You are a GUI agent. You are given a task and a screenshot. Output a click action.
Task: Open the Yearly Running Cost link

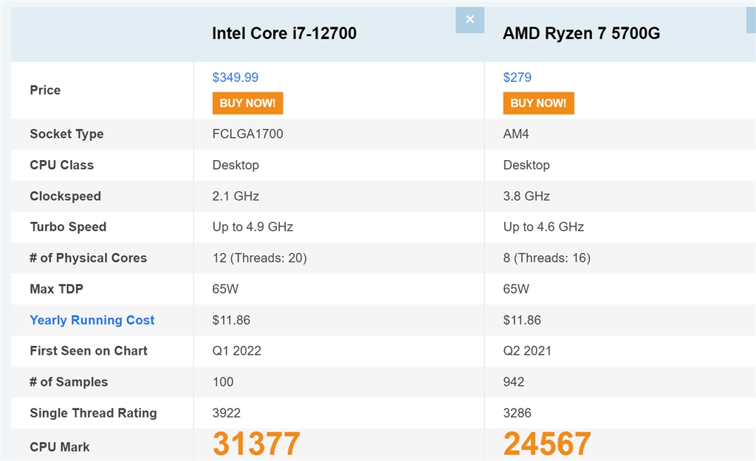pos(92,320)
